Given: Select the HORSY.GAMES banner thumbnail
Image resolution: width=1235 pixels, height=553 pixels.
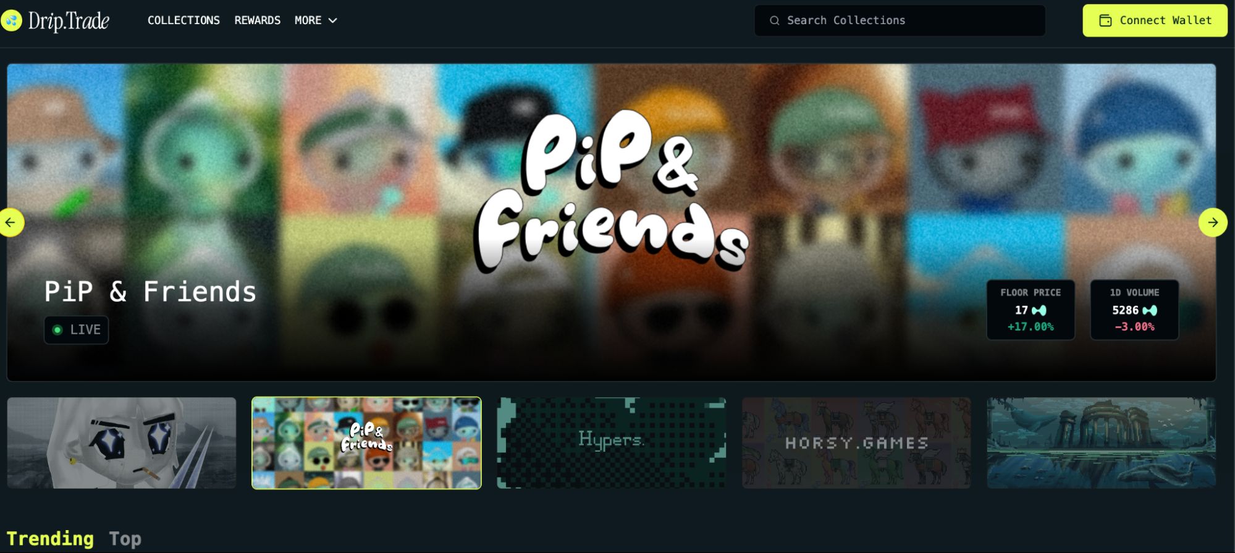Looking at the screenshot, I should click(x=856, y=443).
